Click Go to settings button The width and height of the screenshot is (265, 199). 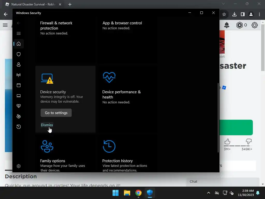point(56,113)
